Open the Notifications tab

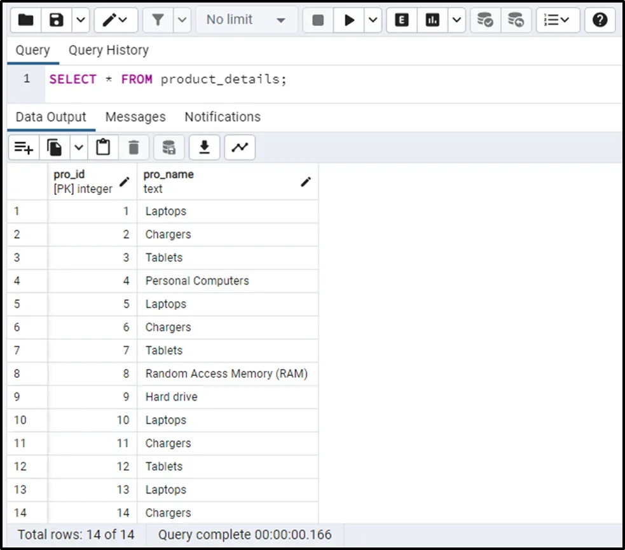click(x=223, y=117)
